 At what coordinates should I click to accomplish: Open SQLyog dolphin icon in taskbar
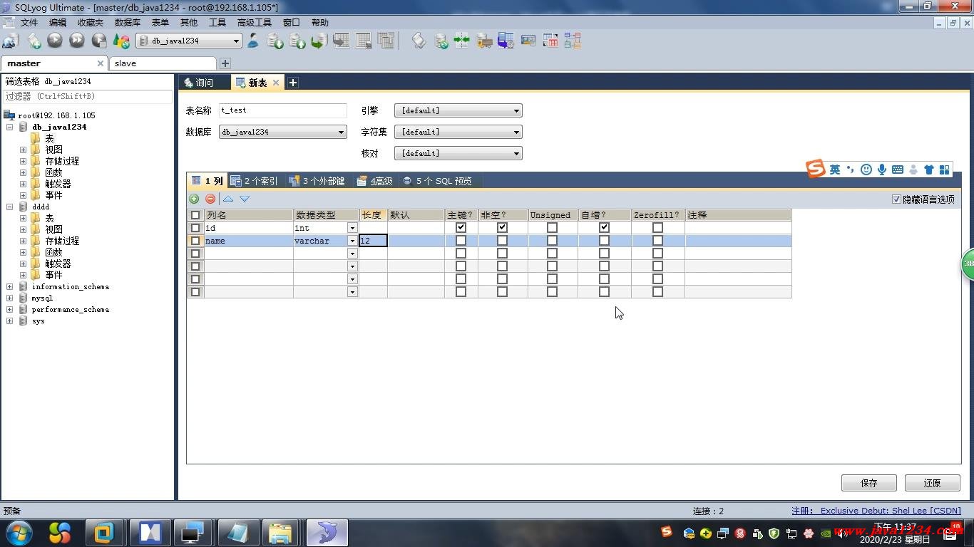[327, 533]
